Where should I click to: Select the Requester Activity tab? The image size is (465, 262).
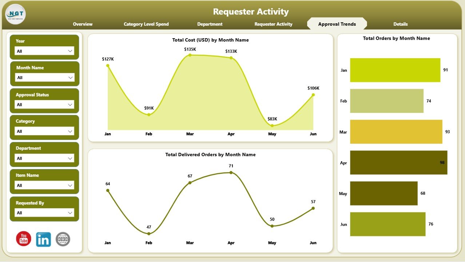pos(273,24)
